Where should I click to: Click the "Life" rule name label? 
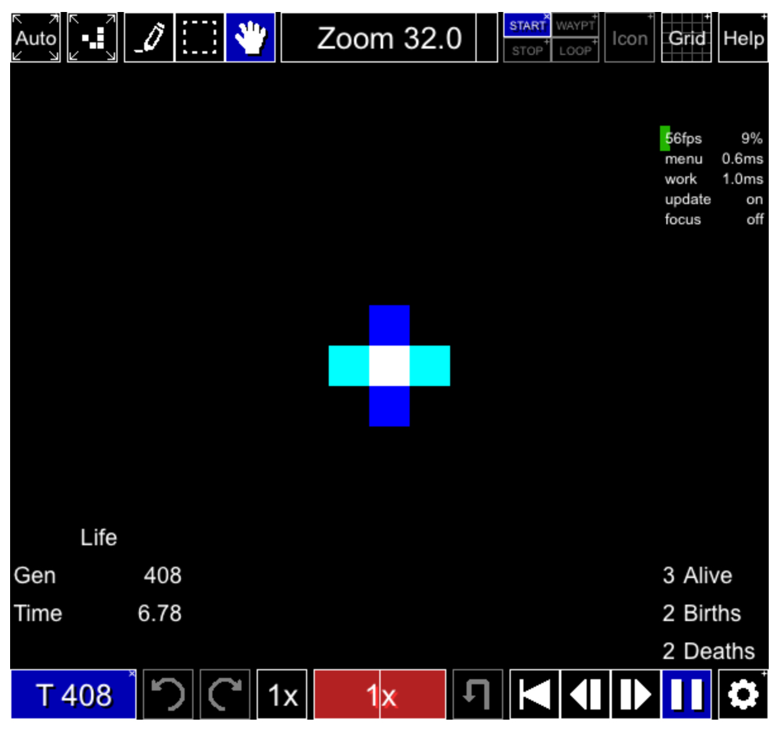[x=99, y=538]
